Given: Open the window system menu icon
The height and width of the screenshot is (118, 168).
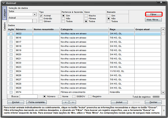Looking at the screenshot, I should [x=4, y=3].
